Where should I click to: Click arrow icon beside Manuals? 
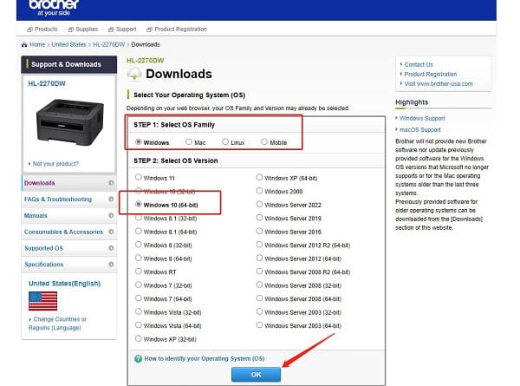pos(111,215)
